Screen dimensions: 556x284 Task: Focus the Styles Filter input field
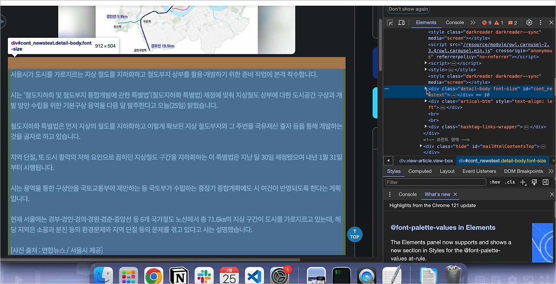(x=435, y=183)
